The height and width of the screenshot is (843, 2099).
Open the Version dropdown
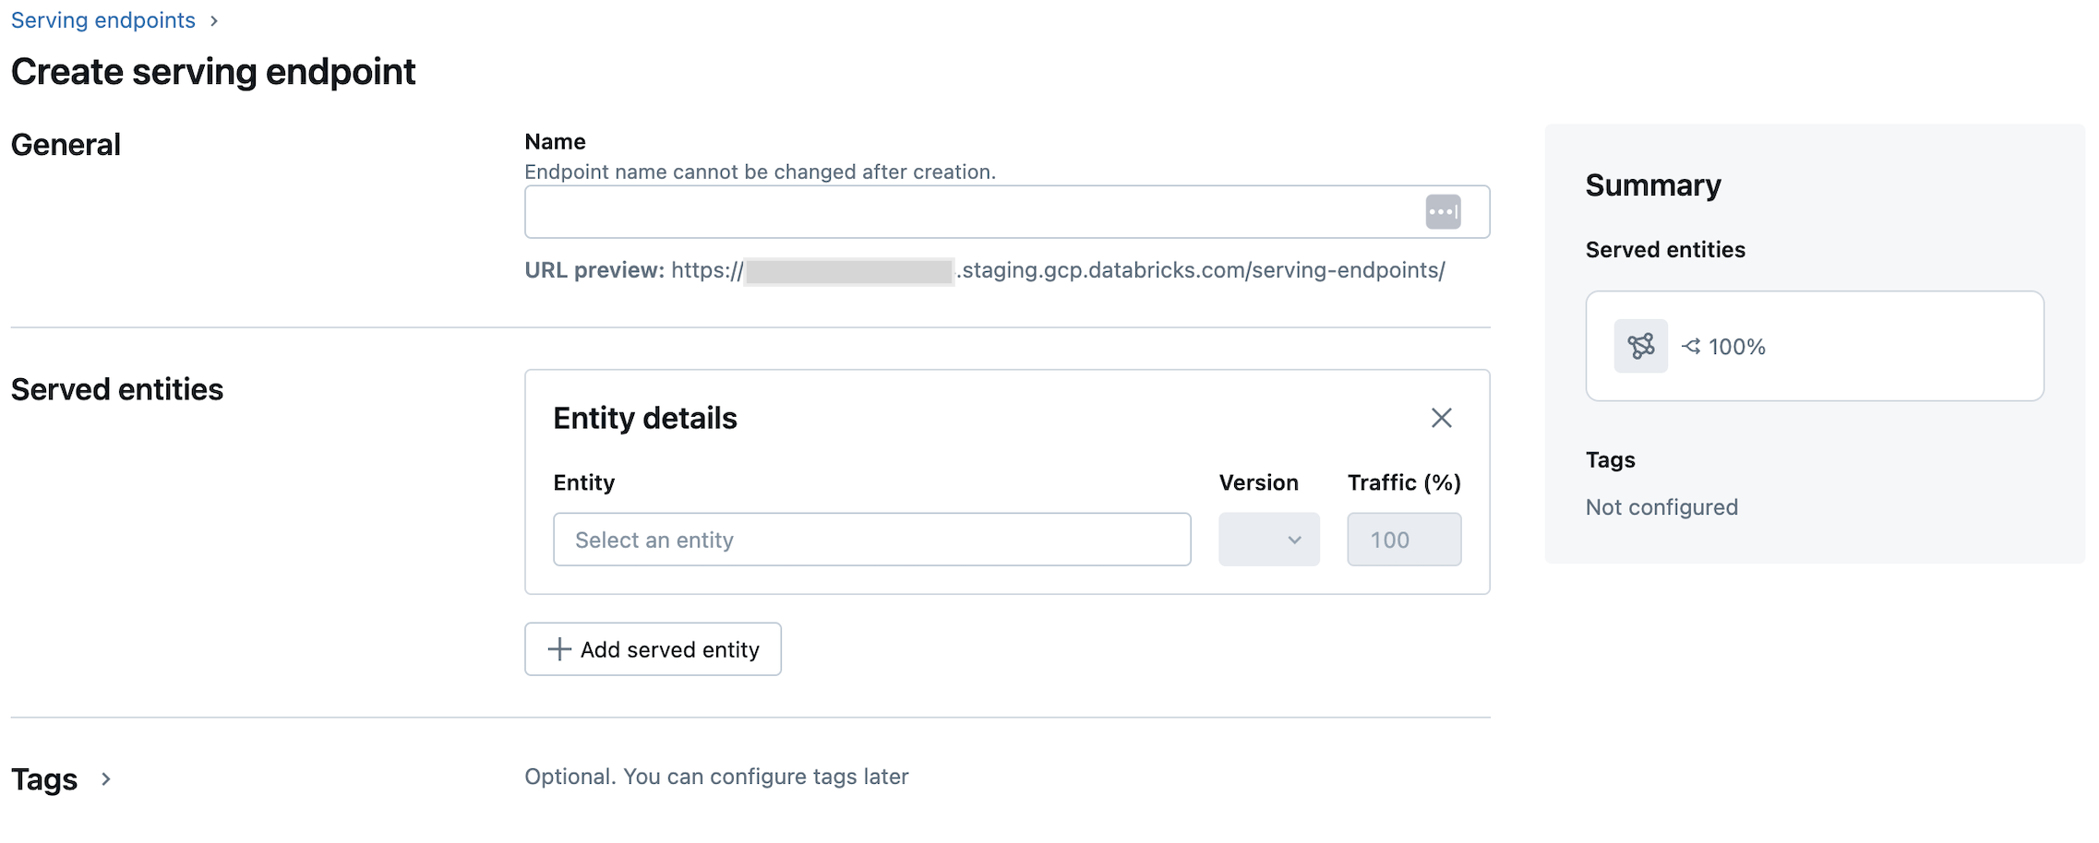[1268, 540]
